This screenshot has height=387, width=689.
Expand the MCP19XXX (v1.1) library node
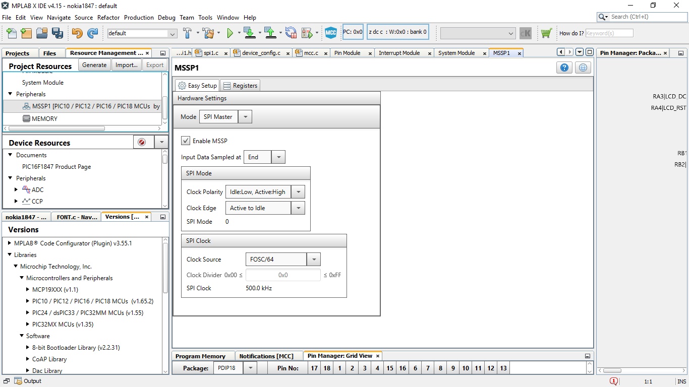[x=28, y=289]
